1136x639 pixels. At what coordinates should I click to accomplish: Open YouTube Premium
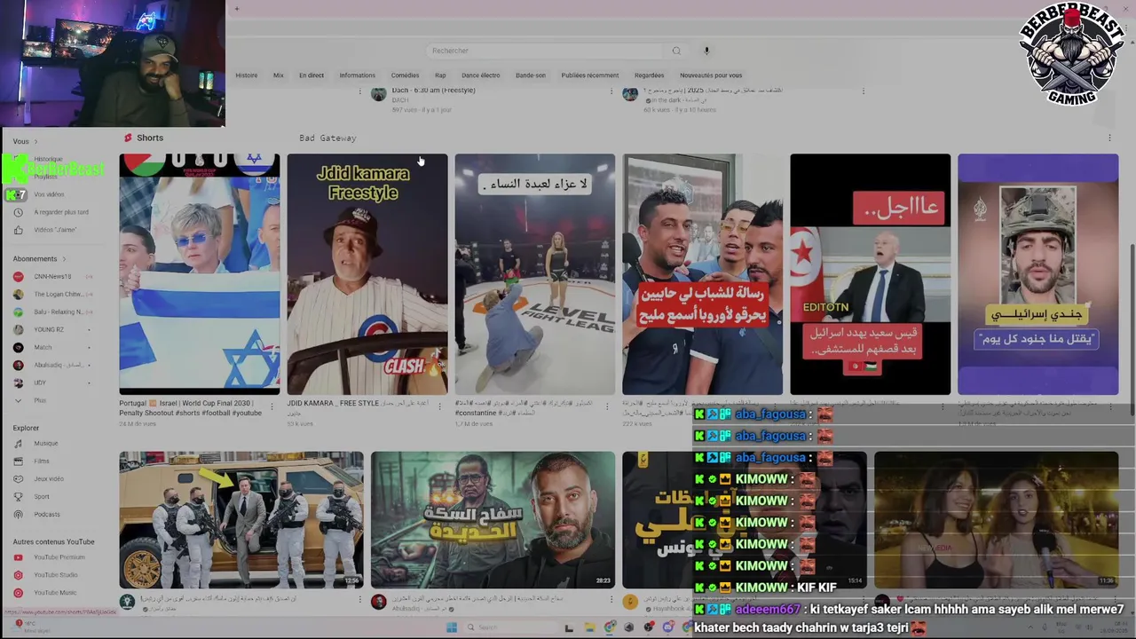tap(59, 556)
